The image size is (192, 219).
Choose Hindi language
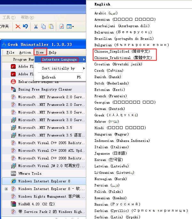120,128
